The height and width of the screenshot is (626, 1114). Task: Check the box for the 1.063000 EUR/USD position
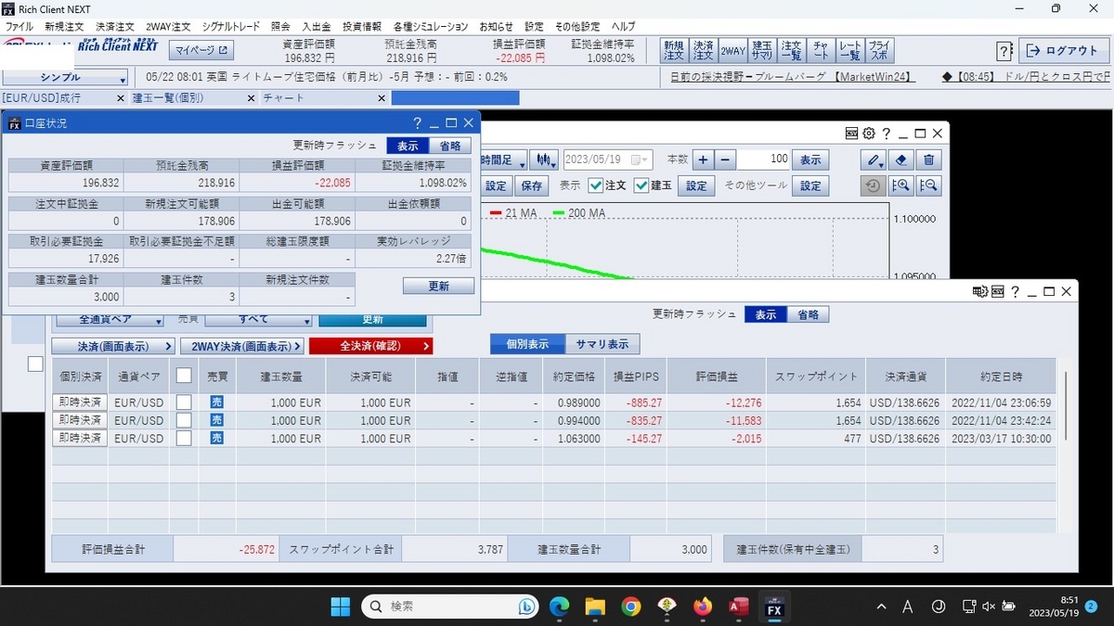184,438
